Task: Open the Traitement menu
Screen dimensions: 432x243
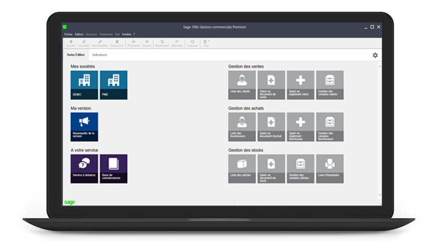Action: click(106, 35)
